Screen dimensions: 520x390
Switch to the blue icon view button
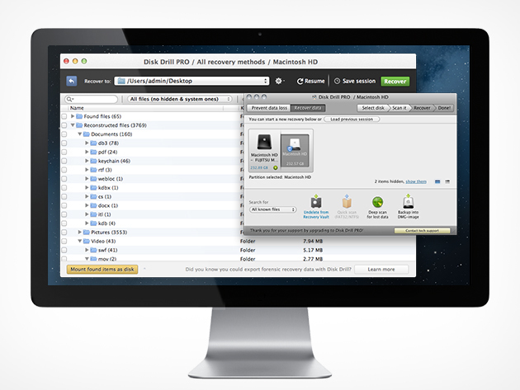437,181
